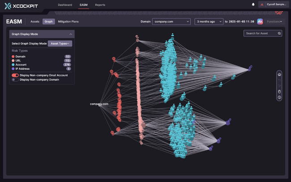
Task: Open the Reports menu
Action: click(100, 5)
